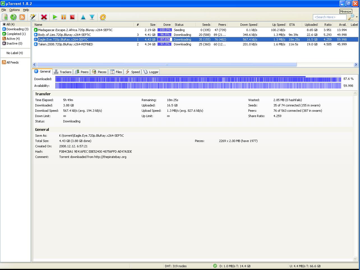Click the green Start torrent icon

(x=55, y=17)
